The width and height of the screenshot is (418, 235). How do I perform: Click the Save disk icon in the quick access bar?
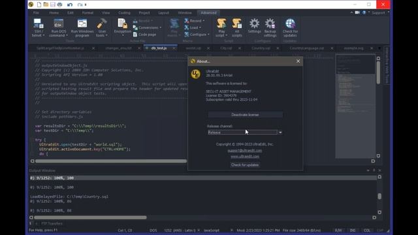tap(52, 5)
